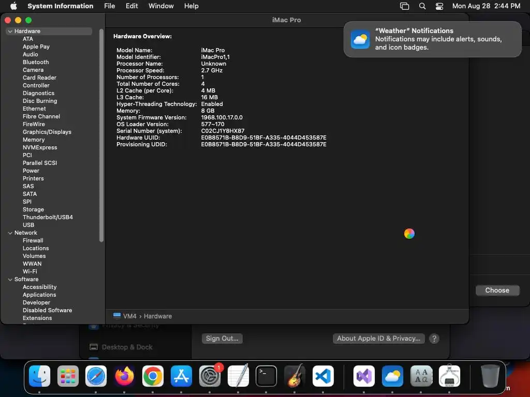Open Visual Studio from the Dock
530x397 pixels.
coord(364,376)
